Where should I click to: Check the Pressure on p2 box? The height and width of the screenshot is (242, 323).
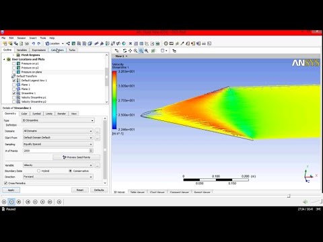pyautogui.click(x=14, y=68)
